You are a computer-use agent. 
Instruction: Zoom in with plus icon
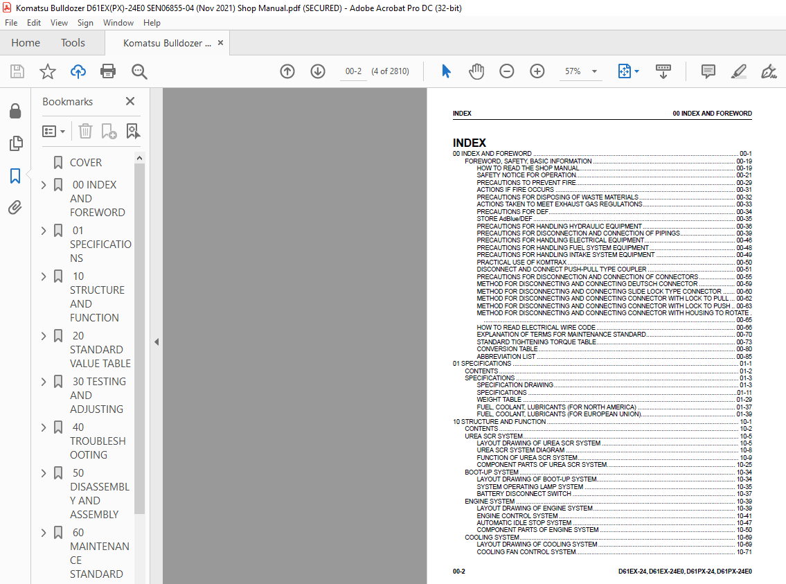[x=537, y=71]
